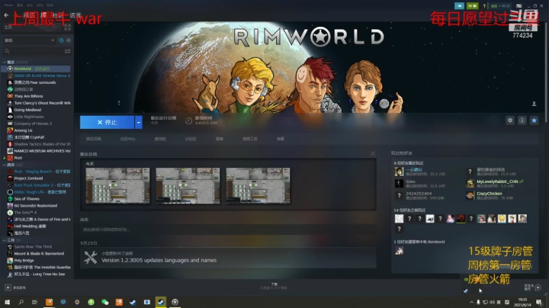Open downloads status at bottom center
This screenshot has height=308, width=549.
click(274, 287)
